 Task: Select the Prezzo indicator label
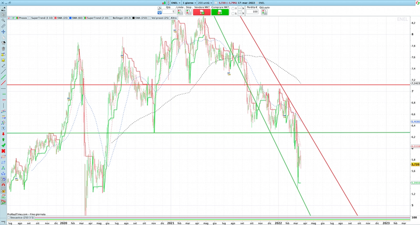(x=23, y=18)
